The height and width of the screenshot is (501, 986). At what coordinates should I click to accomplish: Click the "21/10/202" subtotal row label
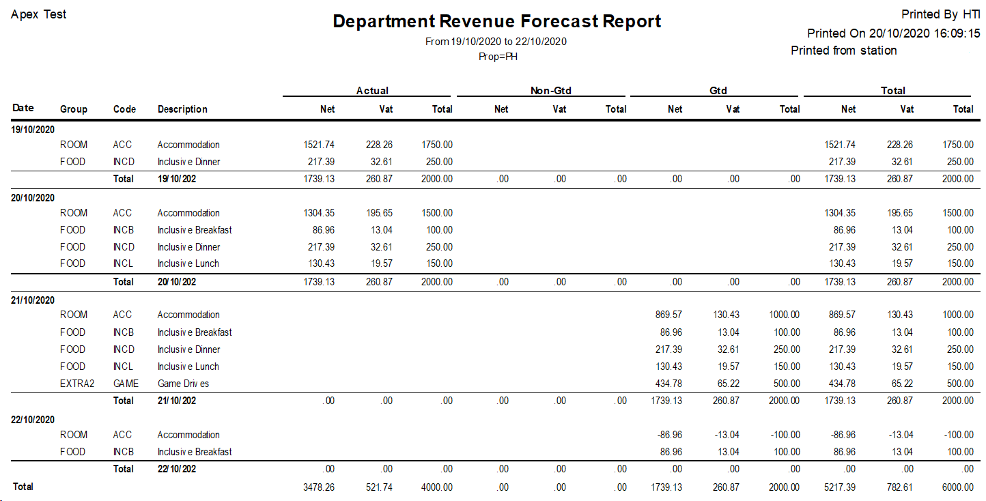click(177, 401)
